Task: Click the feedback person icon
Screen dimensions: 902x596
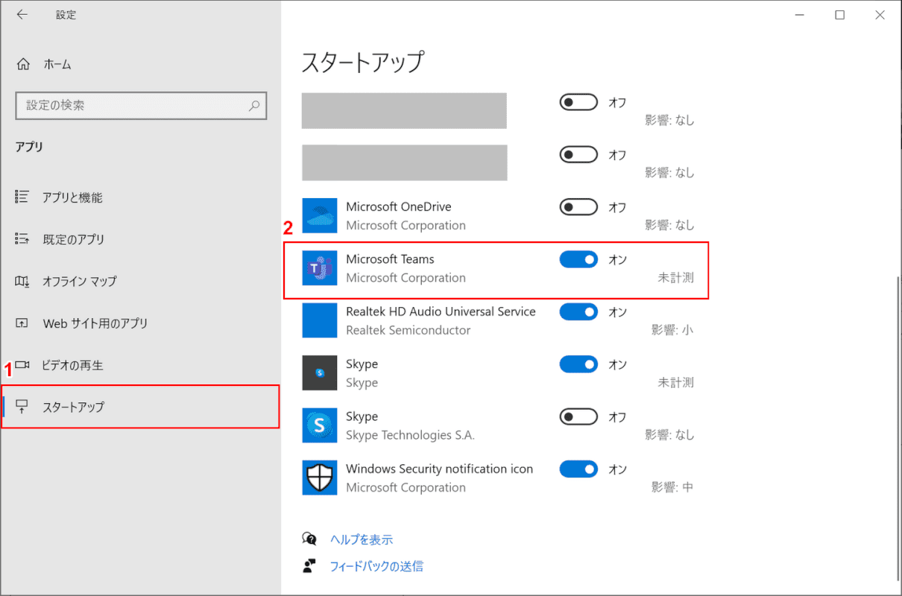Action: point(309,566)
